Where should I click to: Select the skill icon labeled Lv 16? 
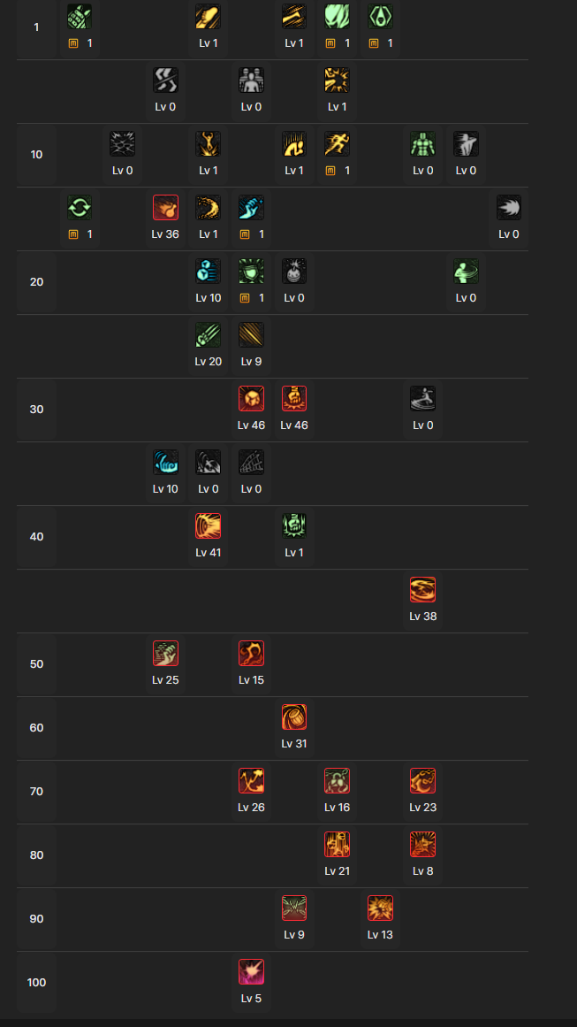click(x=337, y=781)
